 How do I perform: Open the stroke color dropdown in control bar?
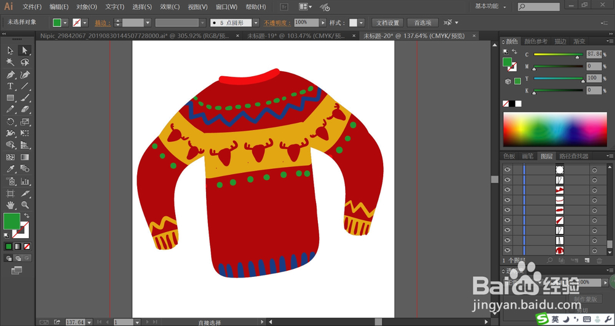[x=85, y=23]
